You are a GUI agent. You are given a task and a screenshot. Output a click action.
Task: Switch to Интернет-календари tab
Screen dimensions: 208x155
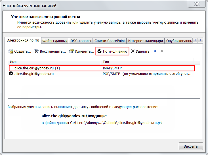pos(145,41)
